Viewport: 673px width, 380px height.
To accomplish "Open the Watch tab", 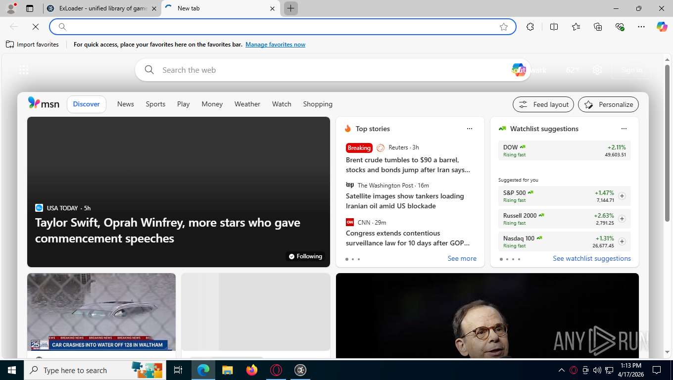I will [x=282, y=104].
